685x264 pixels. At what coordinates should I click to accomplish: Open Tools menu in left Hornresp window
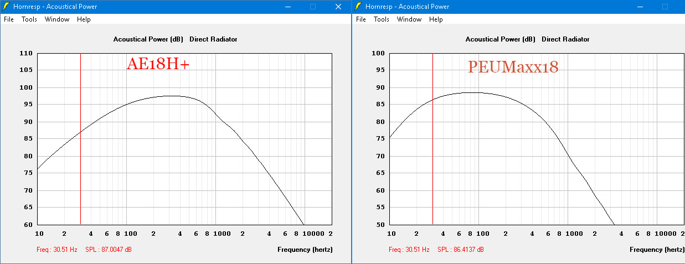click(29, 19)
